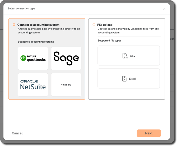Image resolution: width=177 pixels, height=146 pixels.
Task: Click the Supported accounting systems label
Action: tap(36, 42)
